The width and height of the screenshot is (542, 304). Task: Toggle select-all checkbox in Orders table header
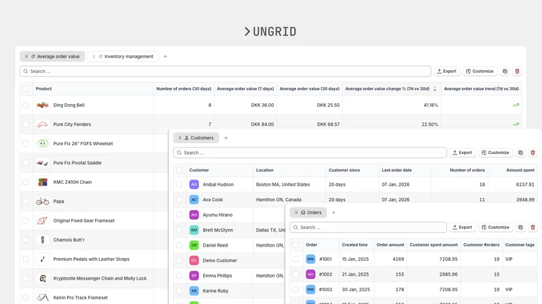[x=295, y=245]
